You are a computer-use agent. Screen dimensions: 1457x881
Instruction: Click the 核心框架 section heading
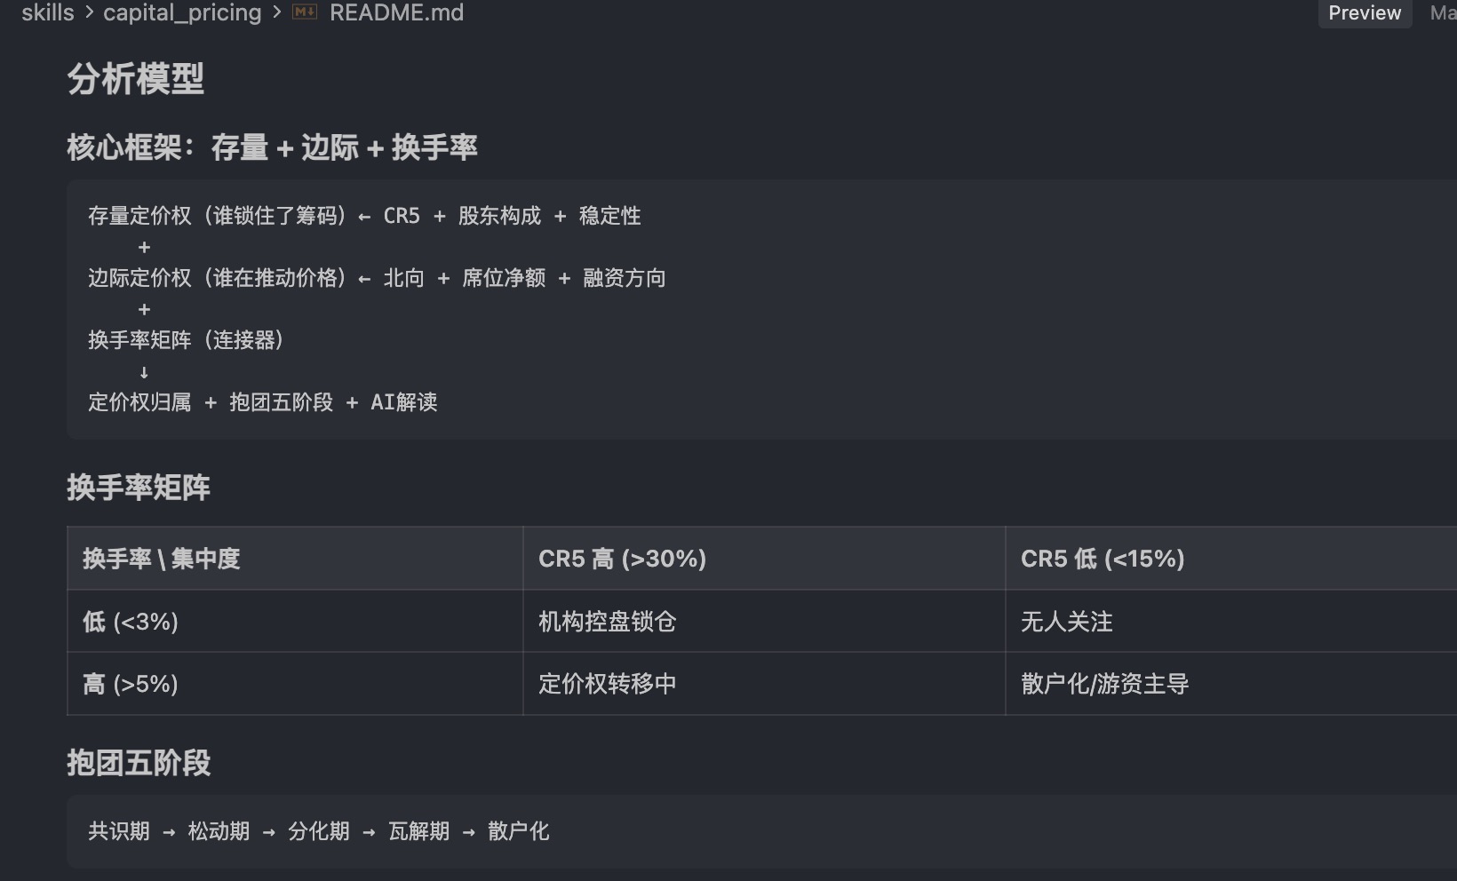271,147
